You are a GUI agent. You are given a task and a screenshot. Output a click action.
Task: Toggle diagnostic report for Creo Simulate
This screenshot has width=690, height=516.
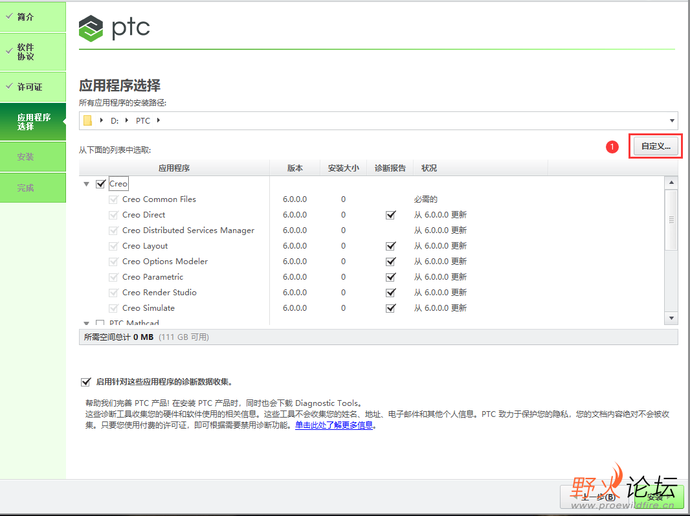tap(390, 308)
